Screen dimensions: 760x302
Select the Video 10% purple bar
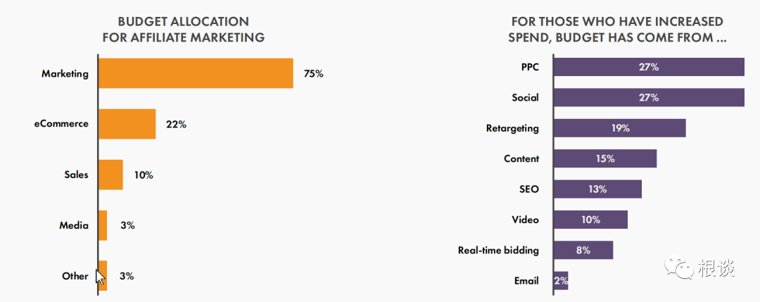(x=591, y=220)
